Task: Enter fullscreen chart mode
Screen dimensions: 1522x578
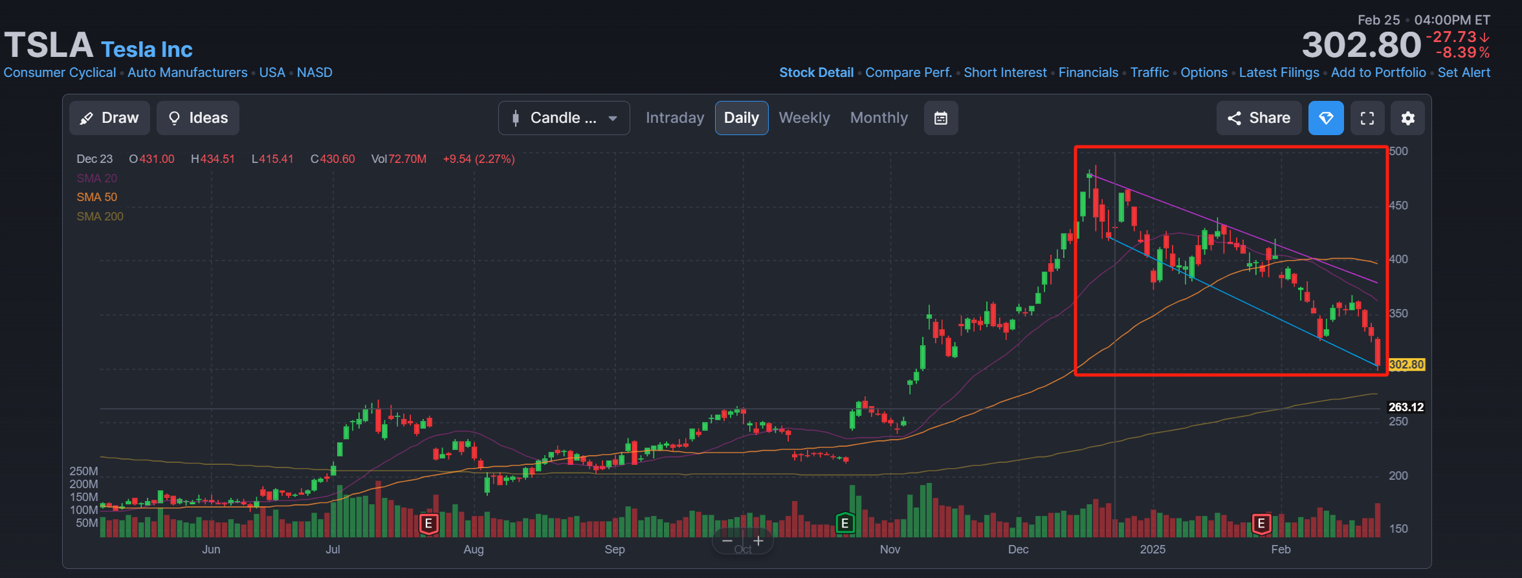Action: 1367,118
